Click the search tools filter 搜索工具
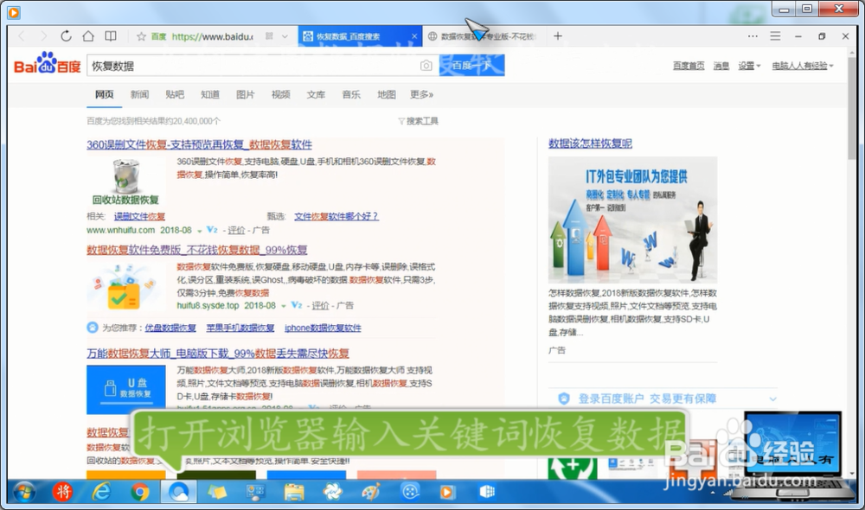Viewport: 865px width, 510px height. click(418, 121)
